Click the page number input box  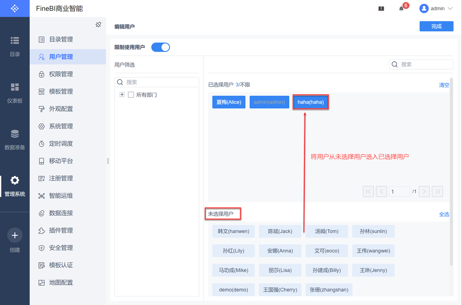399,192
